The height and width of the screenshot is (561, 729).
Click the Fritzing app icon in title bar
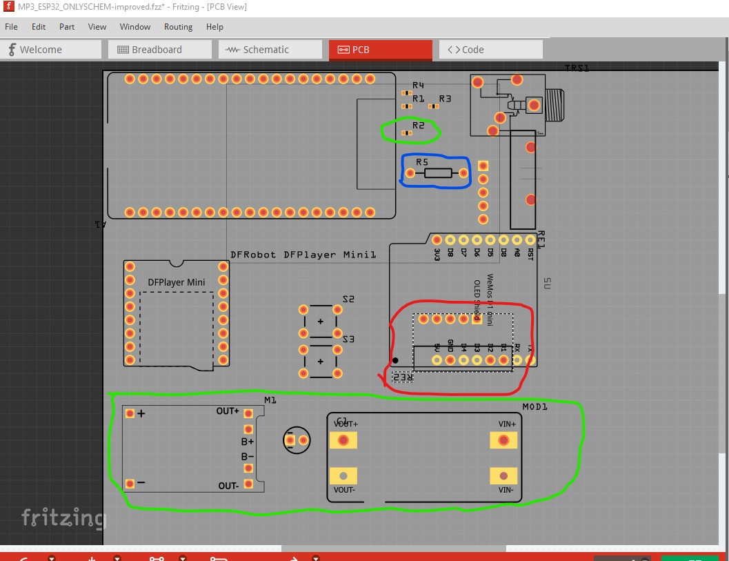[x=8, y=6]
